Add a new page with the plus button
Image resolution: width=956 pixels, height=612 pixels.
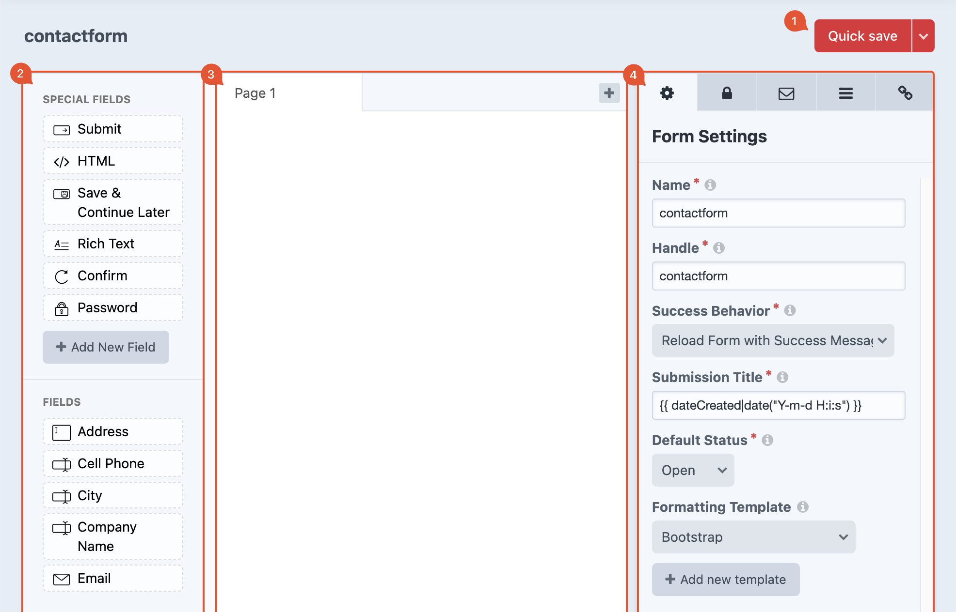(x=609, y=92)
